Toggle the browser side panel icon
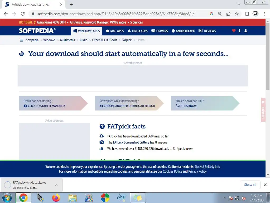 pyautogui.click(x=247, y=14)
